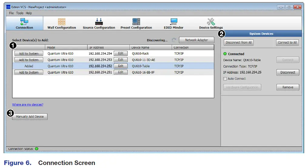Select the QU610-Rack device name
Image resolution: width=305 pixels, height=168 pixels.
click(x=140, y=53)
